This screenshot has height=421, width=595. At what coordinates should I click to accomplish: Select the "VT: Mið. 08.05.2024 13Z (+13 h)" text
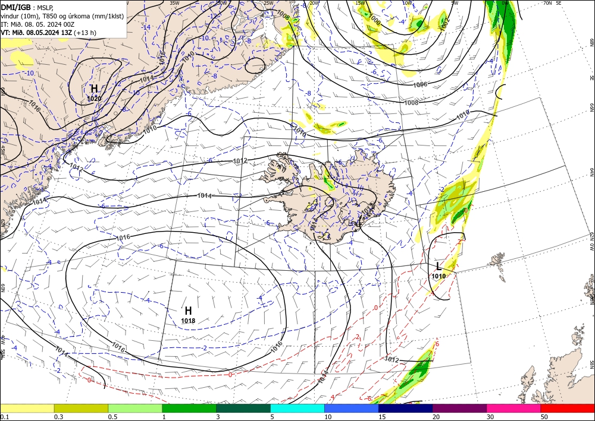click(x=49, y=33)
